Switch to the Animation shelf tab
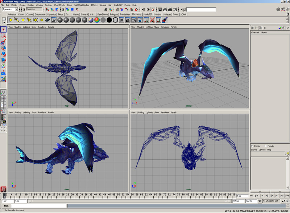Screen dimensions: 290x213 click(12, 15)
